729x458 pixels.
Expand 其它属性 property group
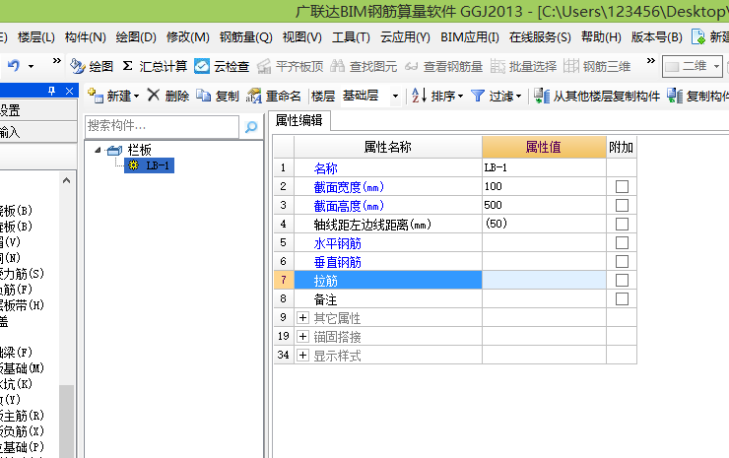(x=302, y=317)
